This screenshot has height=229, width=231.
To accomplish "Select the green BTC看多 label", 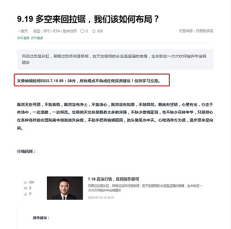I will [23, 38].
